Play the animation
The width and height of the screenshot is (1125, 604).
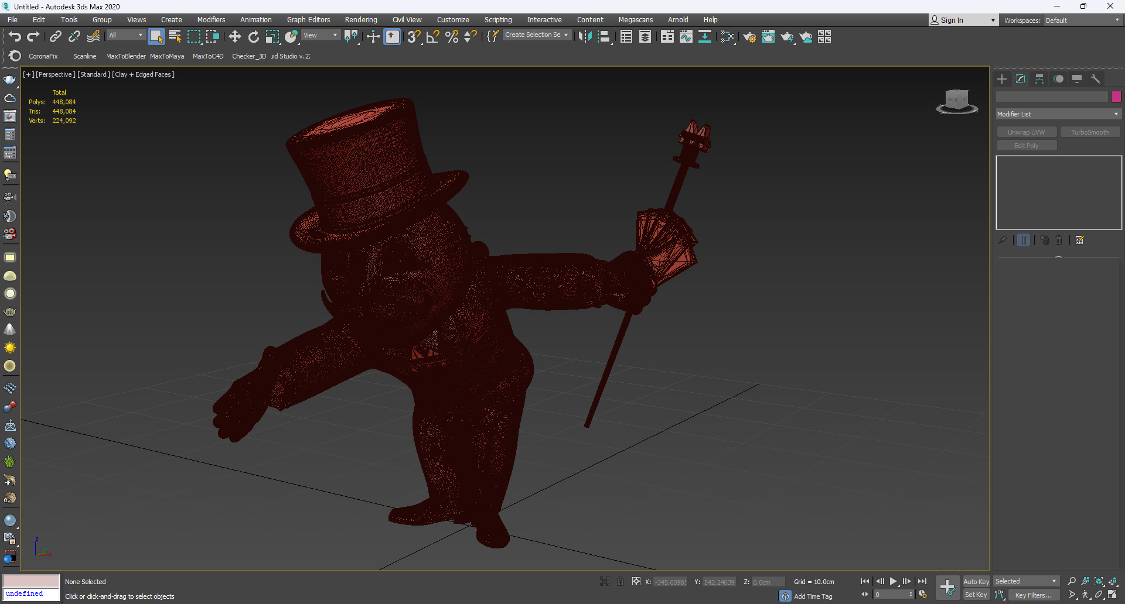(x=894, y=581)
